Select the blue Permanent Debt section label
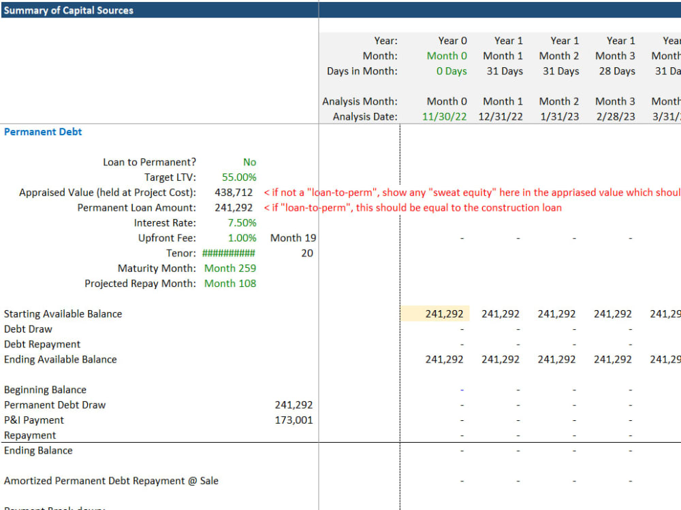Screen dimensions: 681x510 [x=43, y=131]
